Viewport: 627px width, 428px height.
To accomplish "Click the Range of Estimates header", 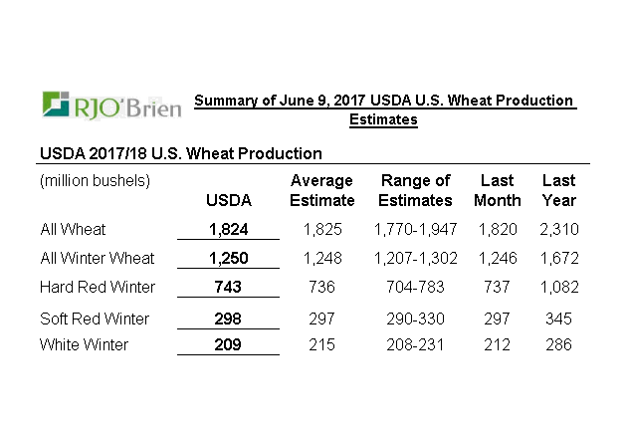I will point(415,190).
